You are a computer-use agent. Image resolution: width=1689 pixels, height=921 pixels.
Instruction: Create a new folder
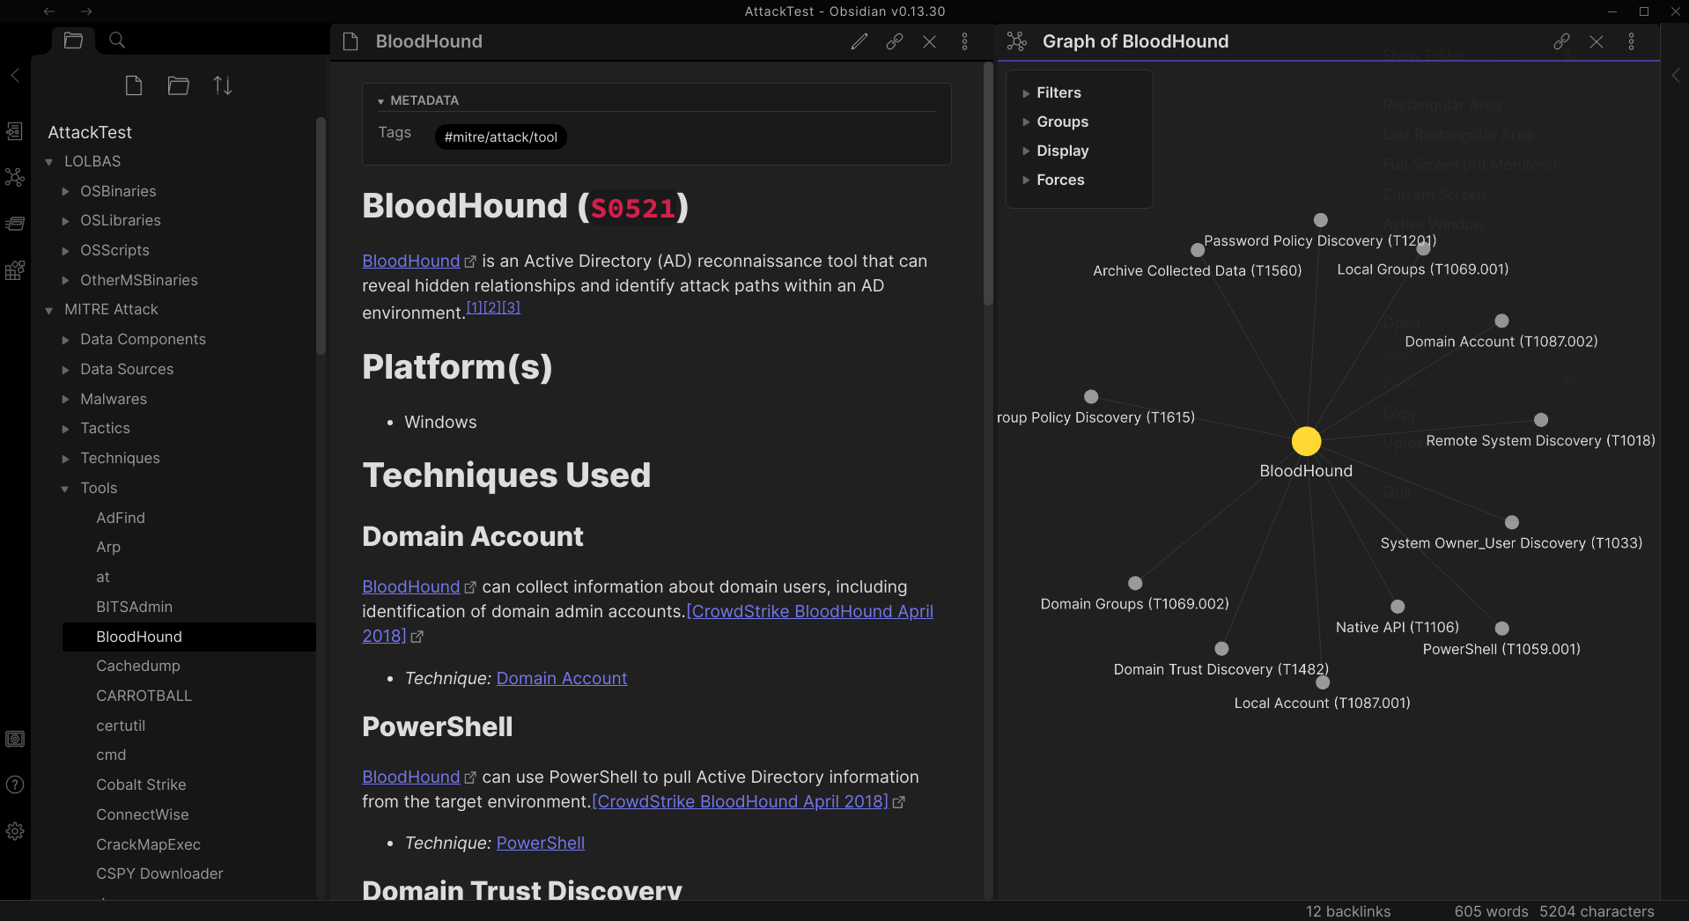tap(179, 85)
